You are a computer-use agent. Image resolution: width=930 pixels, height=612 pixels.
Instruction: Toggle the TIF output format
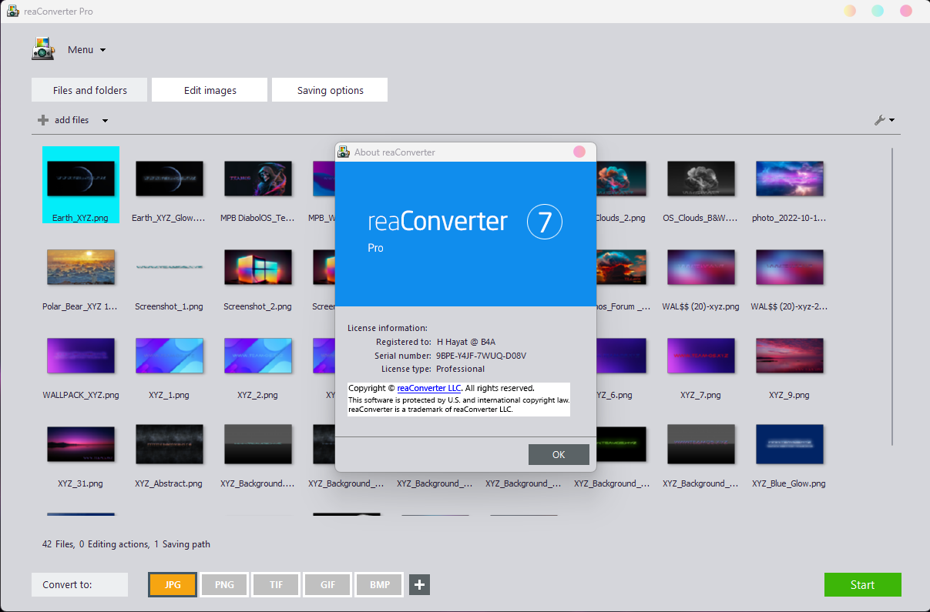[x=276, y=585]
